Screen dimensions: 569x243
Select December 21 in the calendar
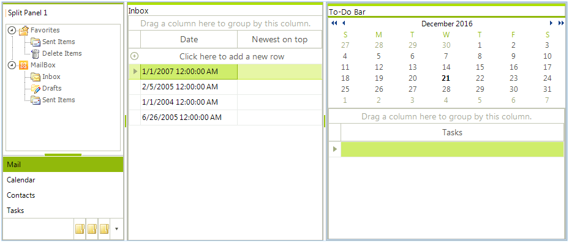click(446, 78)
